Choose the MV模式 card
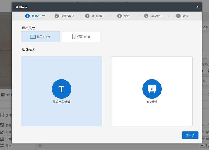Screen dimensions: 209x150 tap(152, 91)
